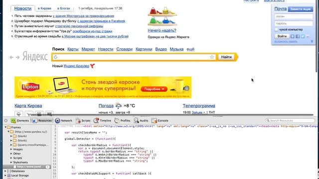
Task: Click the Войти login button
Action: 282,36
